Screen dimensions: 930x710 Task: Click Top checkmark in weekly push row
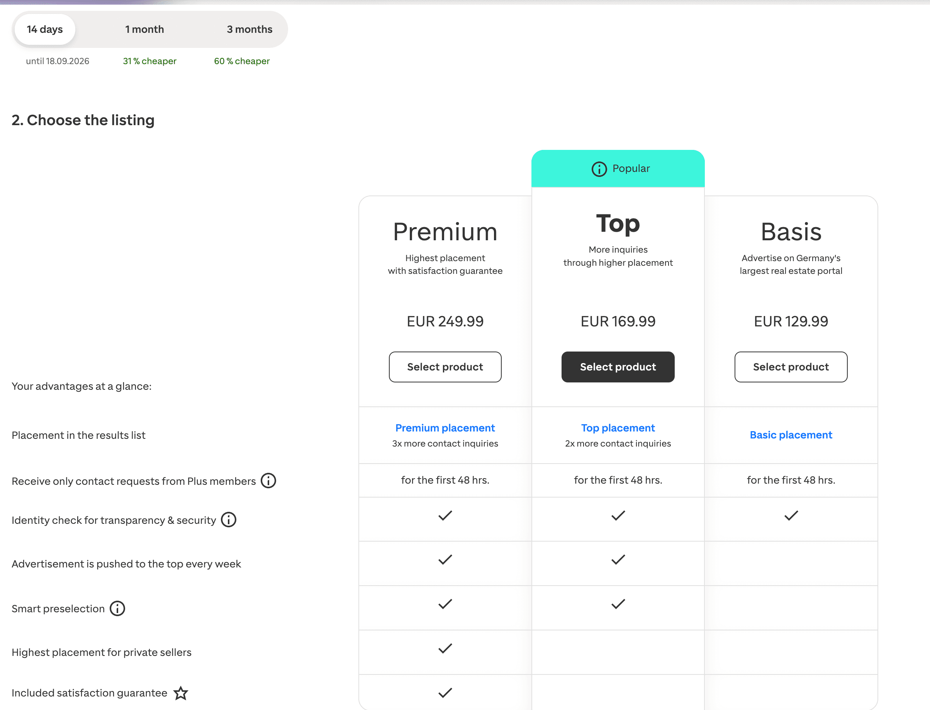618,560
